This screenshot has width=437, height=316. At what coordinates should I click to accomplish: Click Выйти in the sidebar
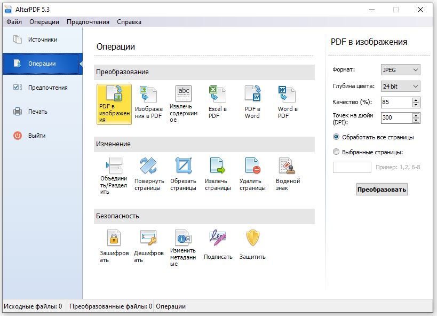(x=43, y=136)
